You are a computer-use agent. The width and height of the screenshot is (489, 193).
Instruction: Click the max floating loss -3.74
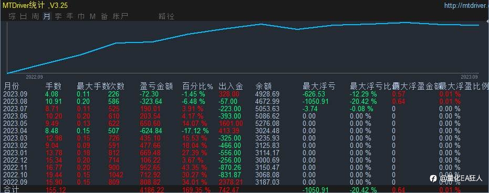(x=310, y=109)
